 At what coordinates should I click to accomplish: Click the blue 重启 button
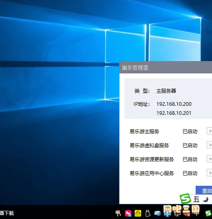pyautogui.click(x=204, y=190)
